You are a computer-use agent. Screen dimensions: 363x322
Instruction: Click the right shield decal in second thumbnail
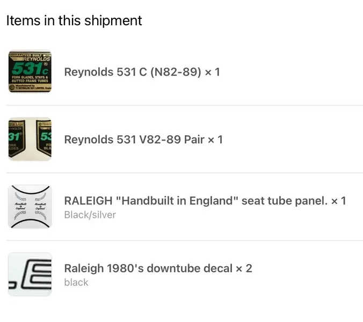43,138
